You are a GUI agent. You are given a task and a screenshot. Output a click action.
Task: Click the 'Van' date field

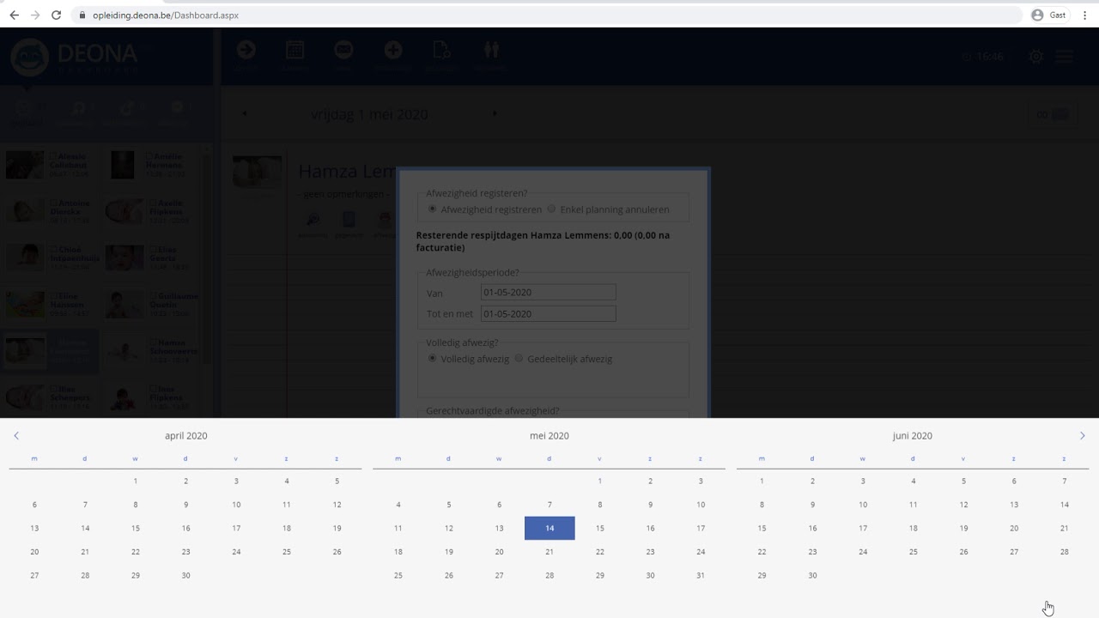(548, 293)
